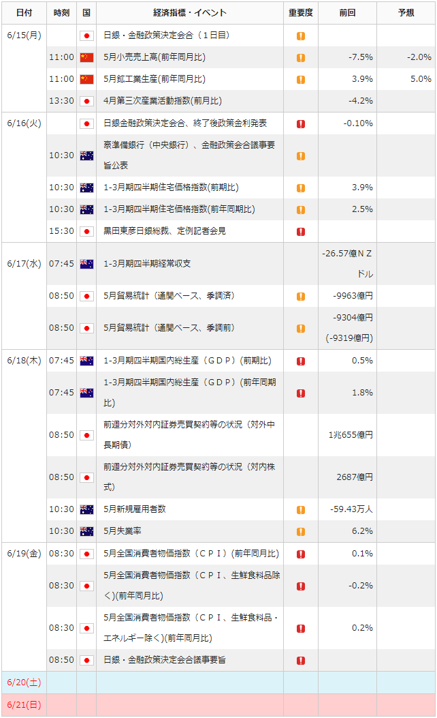Click the 予想 column header
The width and height of the screenshot is (437, 718).
pos(406,13)
